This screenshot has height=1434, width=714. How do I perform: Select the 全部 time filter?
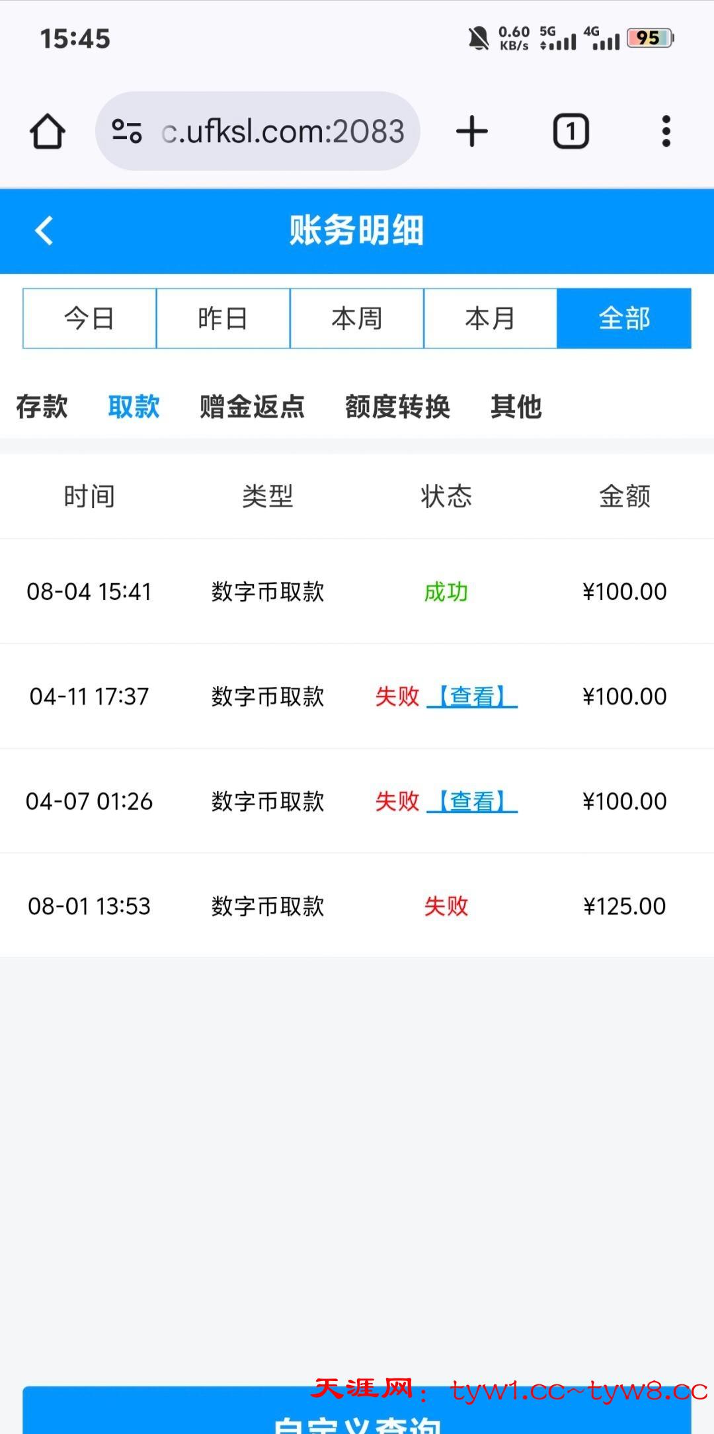click(x=624, y=318)
